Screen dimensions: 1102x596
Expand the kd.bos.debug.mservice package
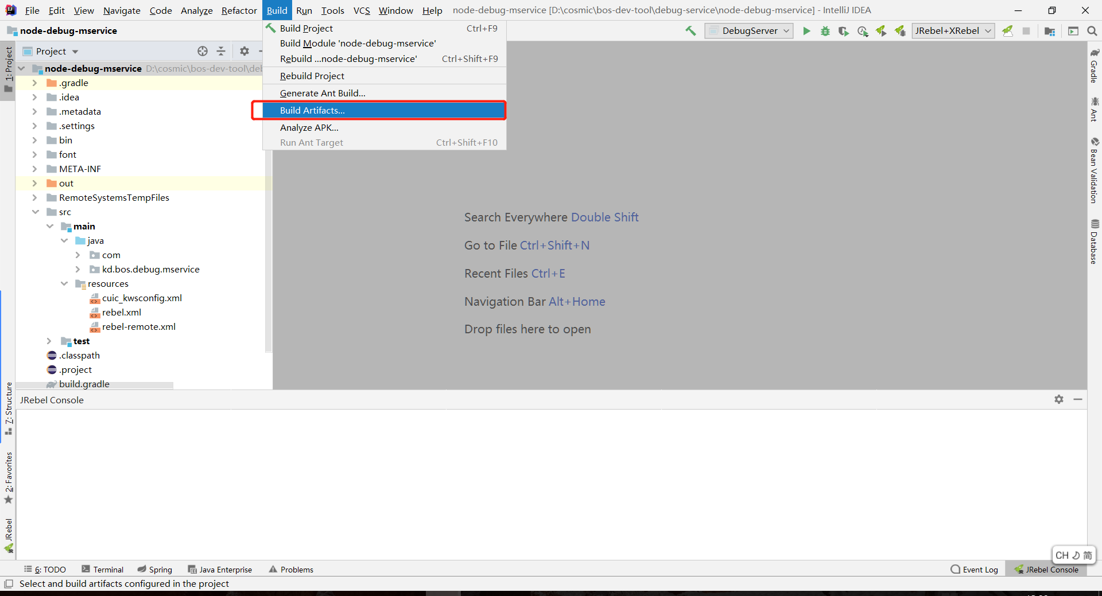[x=77, y=269]
